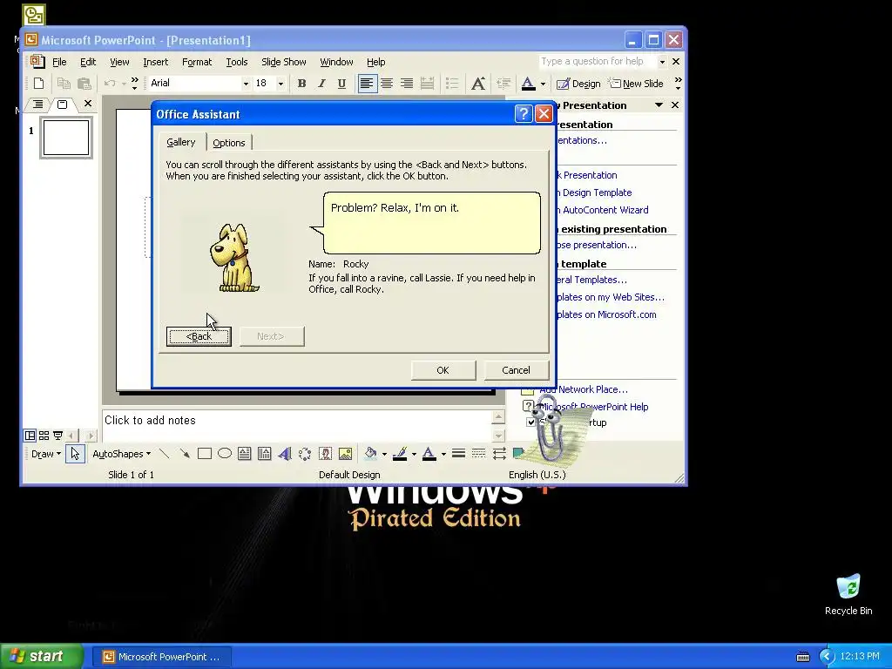Screen dimensions: 892x669
Task: Expand Line Color dropdown arrow
Action: (414, 453)
